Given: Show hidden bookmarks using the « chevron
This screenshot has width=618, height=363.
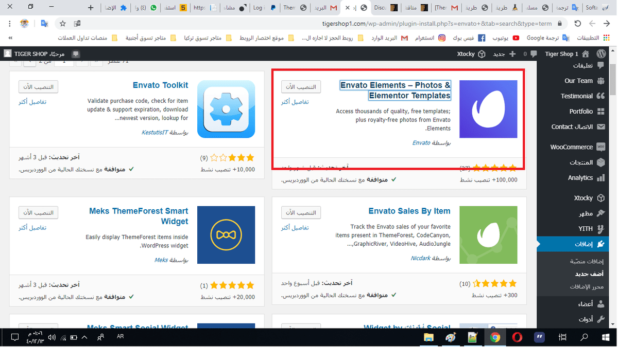Looking at the screenshot, I should [x=9, y=38].
